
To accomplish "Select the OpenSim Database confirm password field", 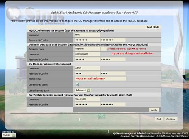I will pos(113,59).
